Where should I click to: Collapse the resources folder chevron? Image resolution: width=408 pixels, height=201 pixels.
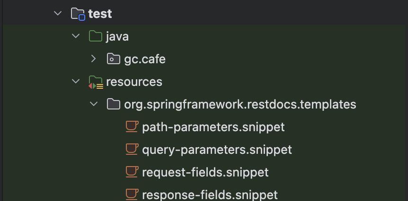click(76, 82)
